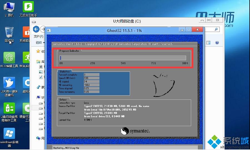Close the Ghost32 window
This screenshot has width=250, height=150.
click(x=197, y=29)
